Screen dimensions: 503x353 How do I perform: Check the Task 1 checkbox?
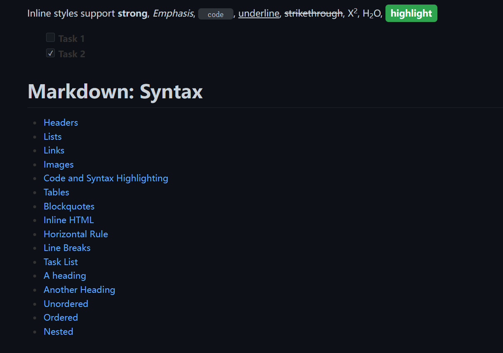50,37
